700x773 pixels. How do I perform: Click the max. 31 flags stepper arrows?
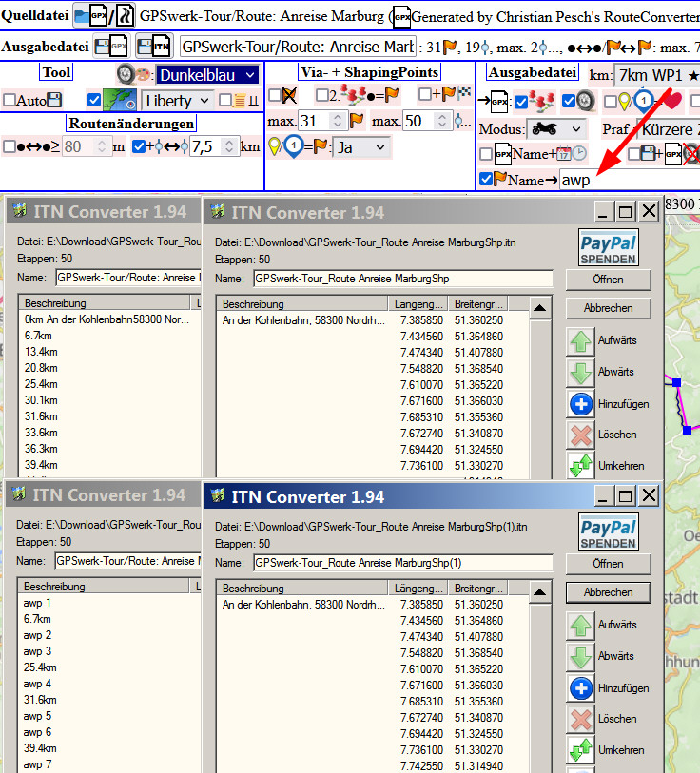click(337, 121)
